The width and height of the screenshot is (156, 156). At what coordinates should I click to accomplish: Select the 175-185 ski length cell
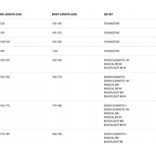[x=5, y=134]
